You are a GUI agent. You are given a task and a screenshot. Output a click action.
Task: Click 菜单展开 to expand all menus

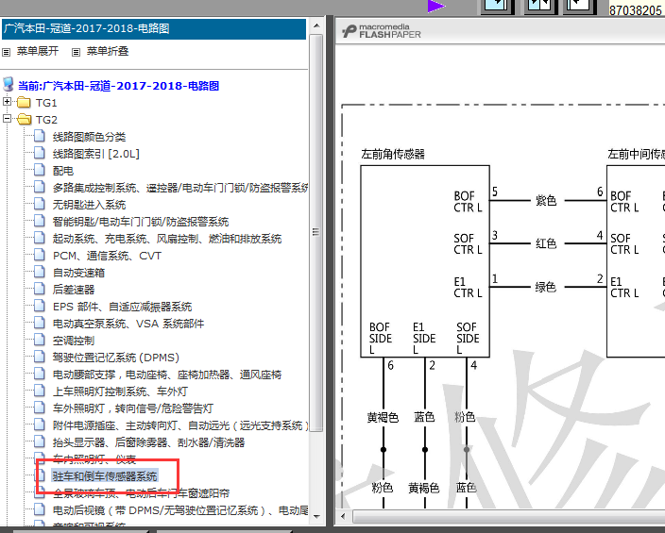click(38, 51)
